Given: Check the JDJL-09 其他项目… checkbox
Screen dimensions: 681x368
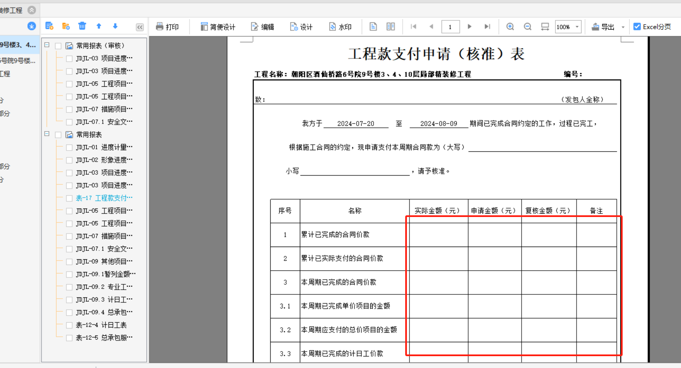Looking at the screenshot, I should point(69,261).
